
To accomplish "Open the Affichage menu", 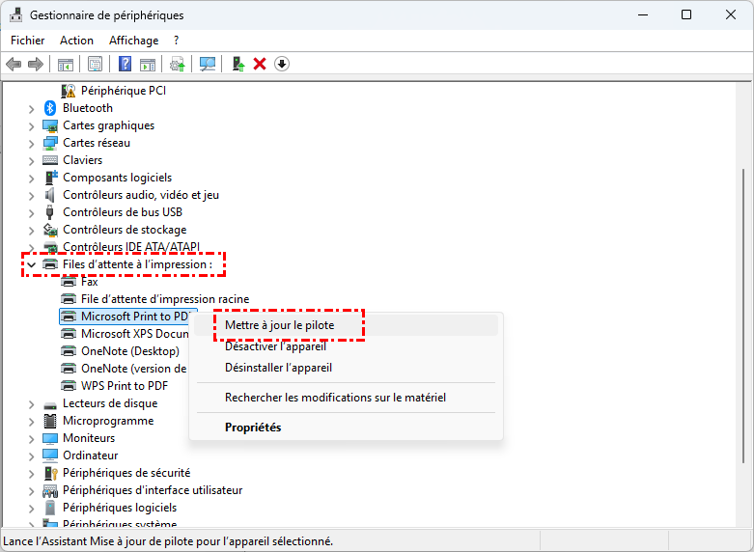I will [133, 41].
